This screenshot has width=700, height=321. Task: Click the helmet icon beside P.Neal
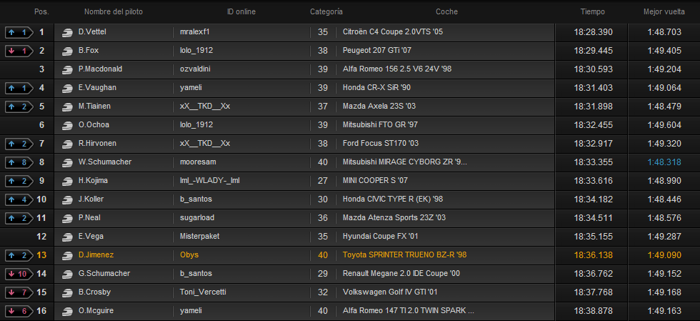[x=67, y=218]
